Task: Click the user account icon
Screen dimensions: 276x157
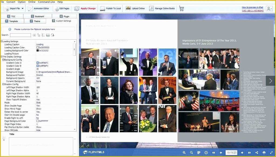Action: tap(269, 9)
